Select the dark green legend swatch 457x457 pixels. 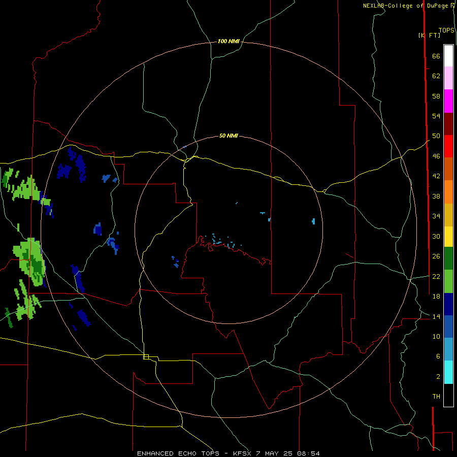point(448,258)
